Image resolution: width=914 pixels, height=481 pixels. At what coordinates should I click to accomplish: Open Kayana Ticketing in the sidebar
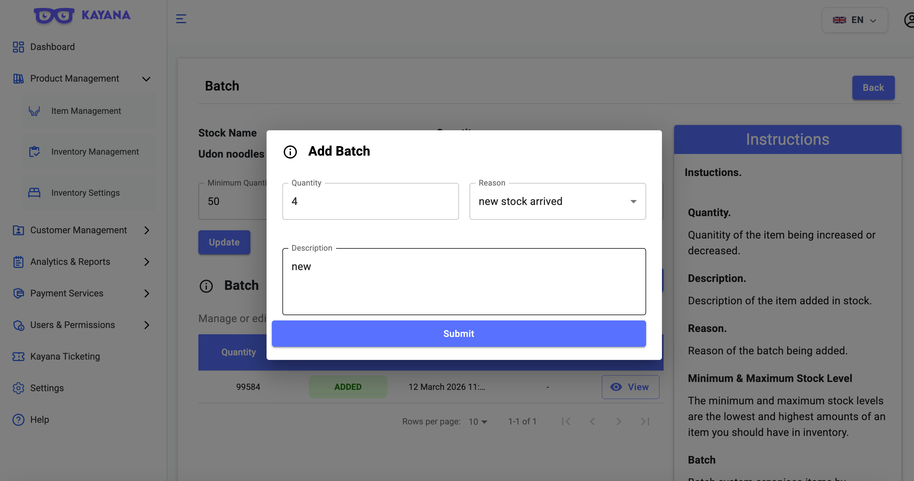[x=65, y=356]
